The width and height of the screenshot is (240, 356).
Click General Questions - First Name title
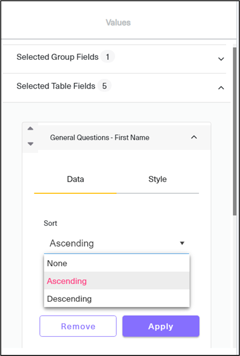pos(100,138)
